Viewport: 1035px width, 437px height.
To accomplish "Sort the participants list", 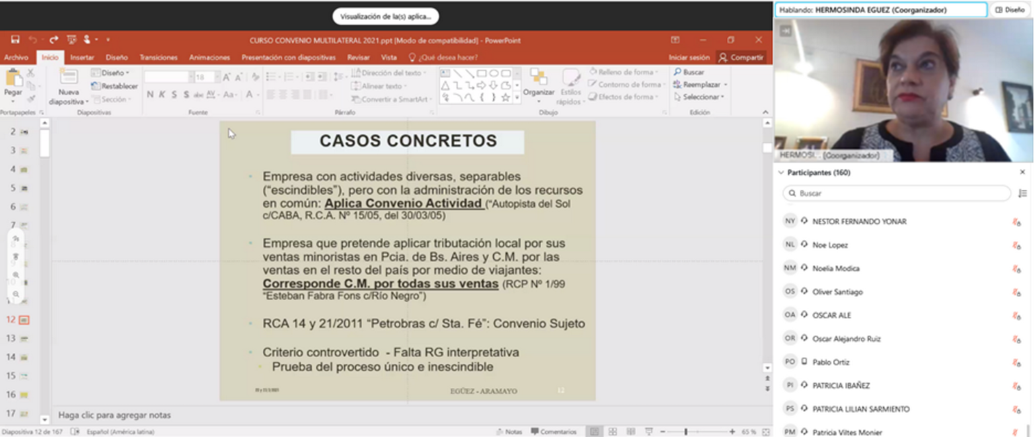I will 1023,193.
